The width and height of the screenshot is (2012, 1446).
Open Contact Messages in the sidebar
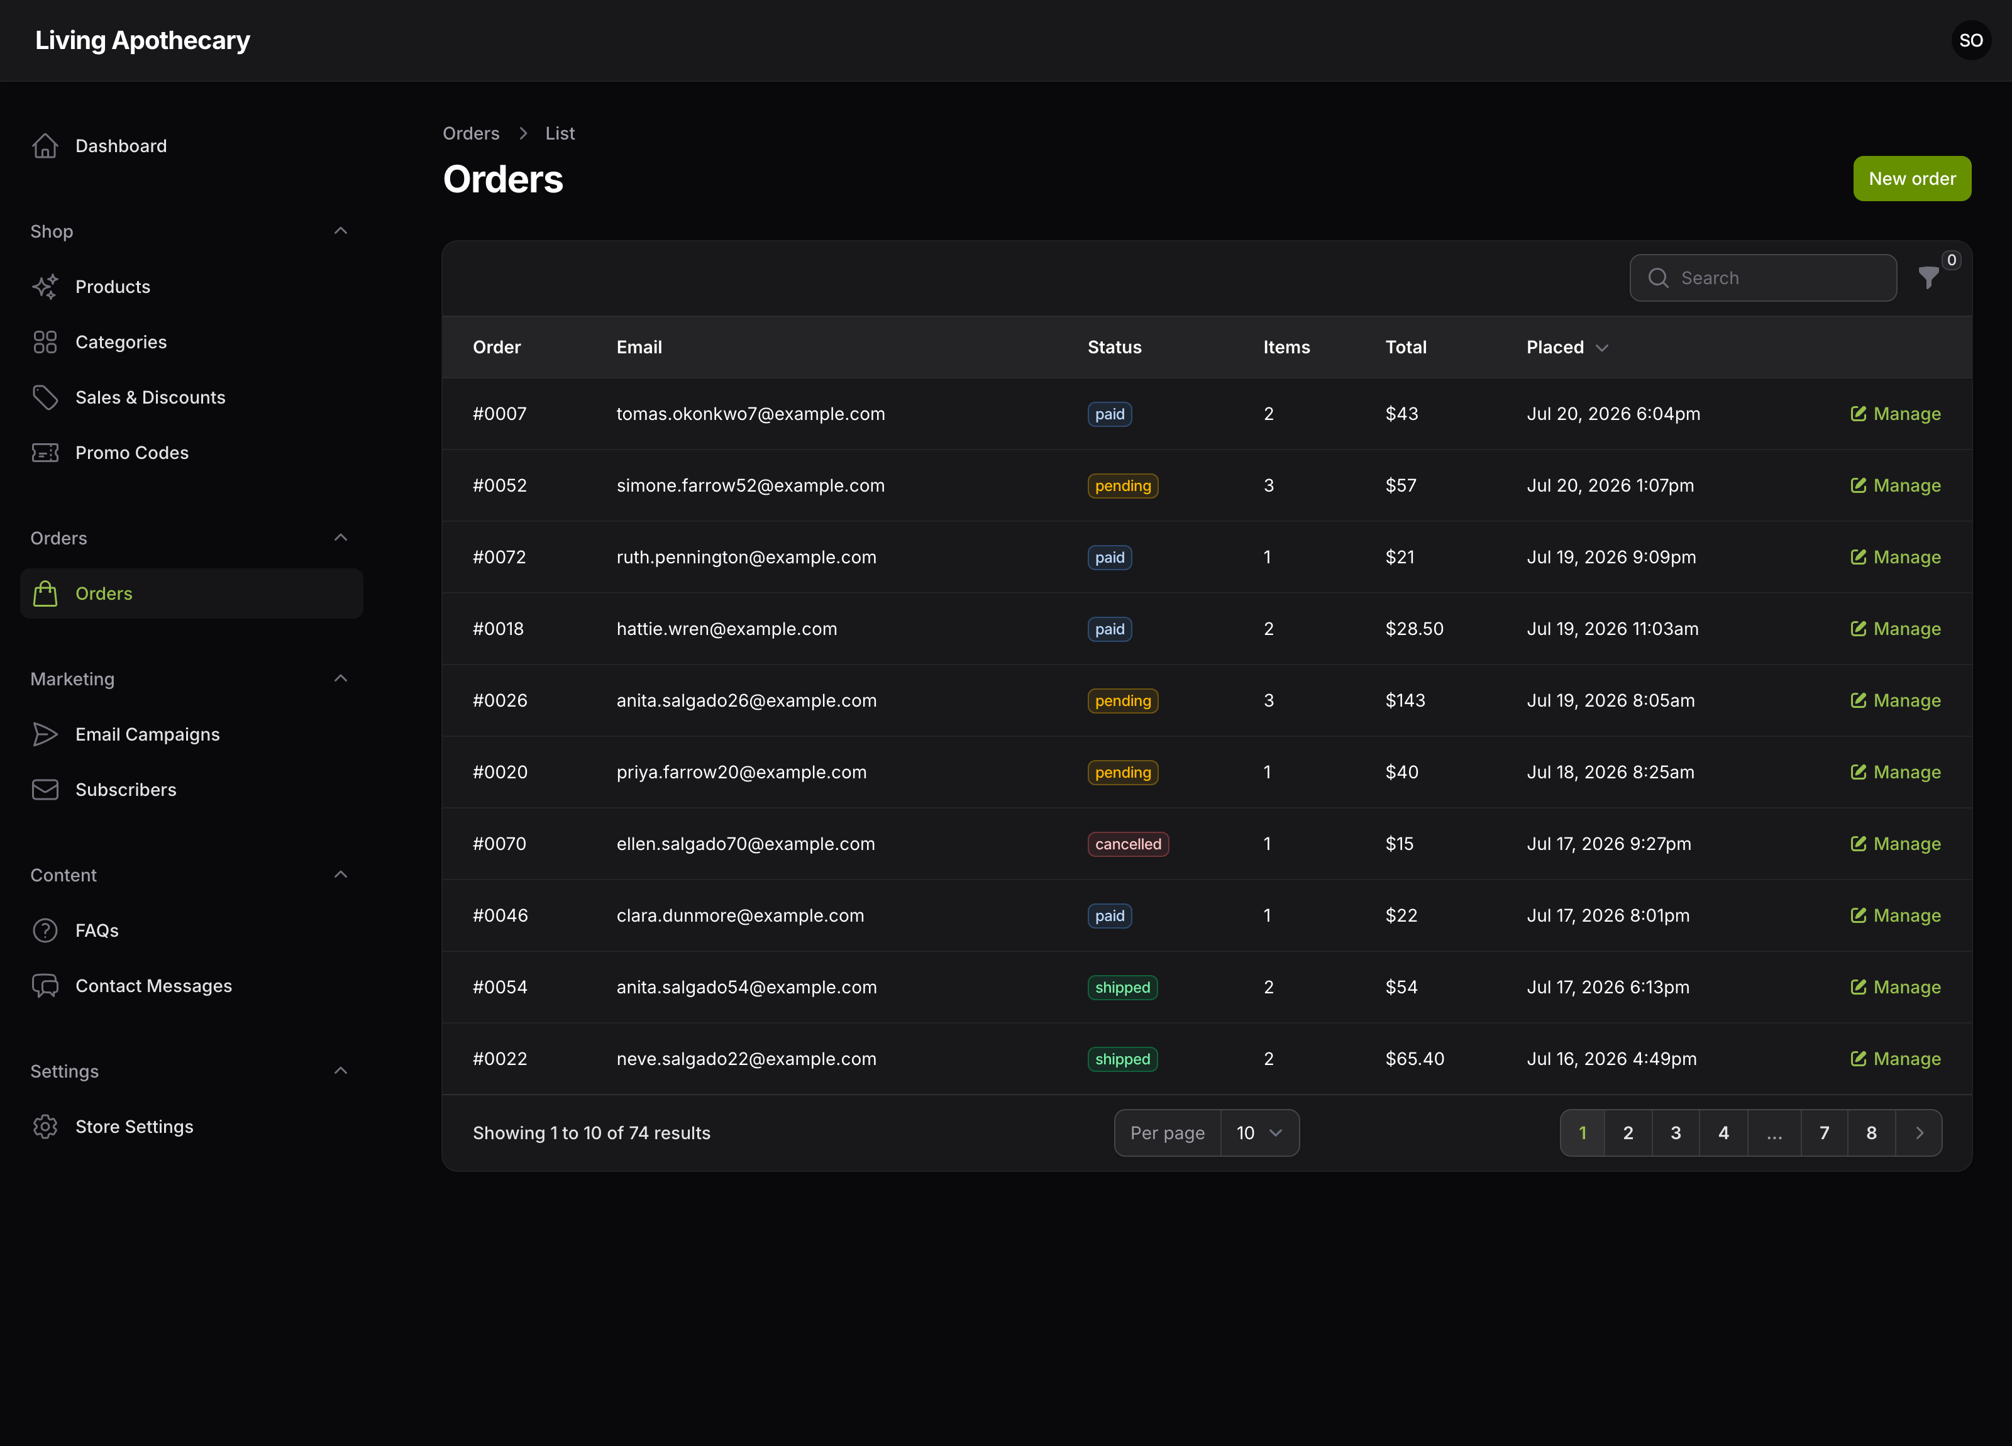point(191,986)
